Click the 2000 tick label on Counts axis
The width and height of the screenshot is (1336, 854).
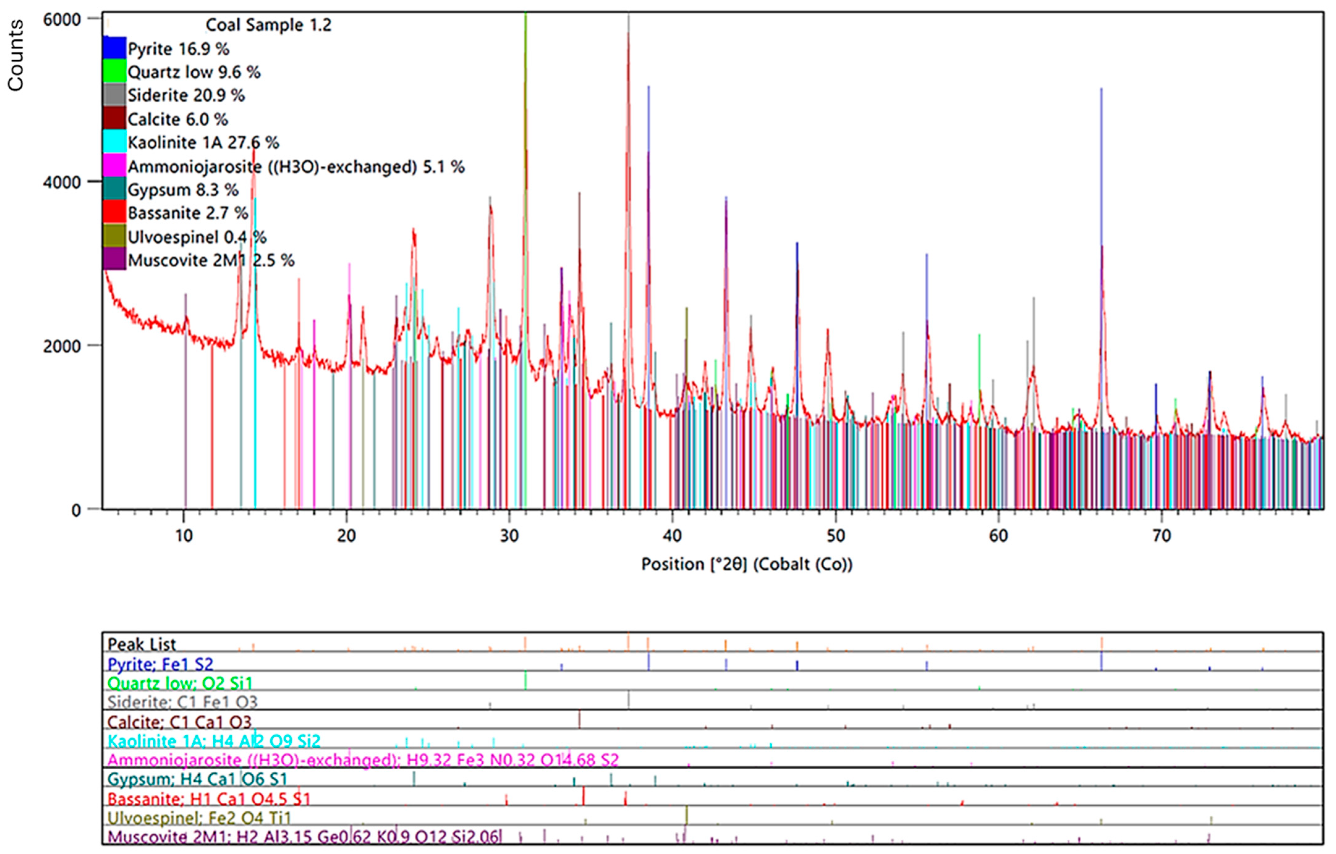[61, 346]
